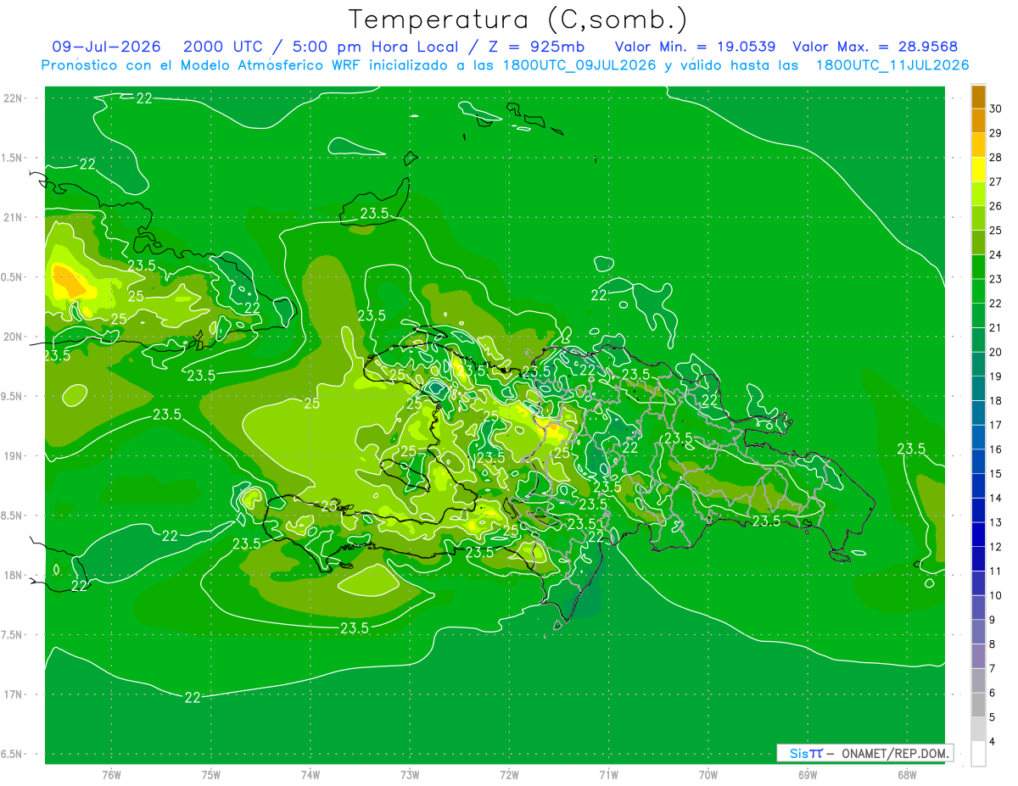
Task: Click the color bar label '12'
Action: pos(996,547)
